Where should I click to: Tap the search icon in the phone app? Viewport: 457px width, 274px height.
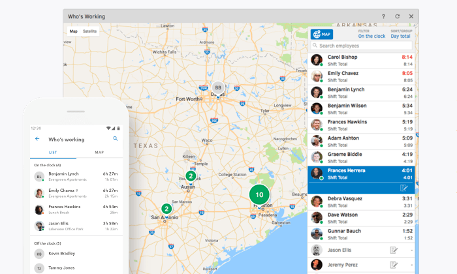pos(116,138)
